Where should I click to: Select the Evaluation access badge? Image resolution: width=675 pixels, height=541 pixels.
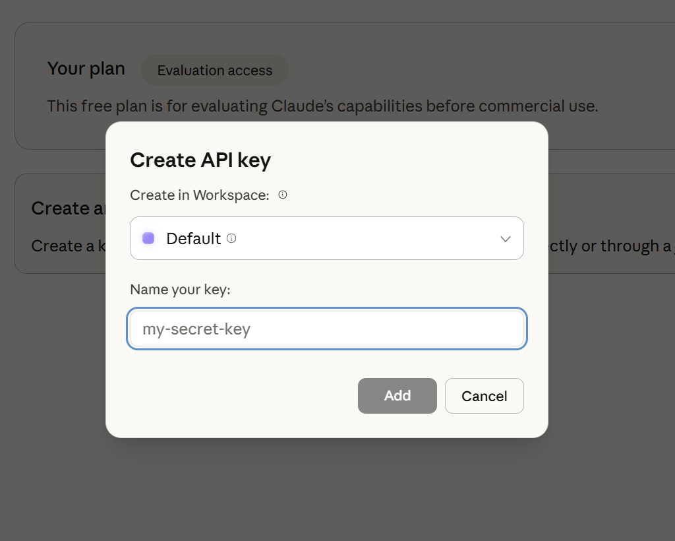pyautogui.click(x=214, y=70)
